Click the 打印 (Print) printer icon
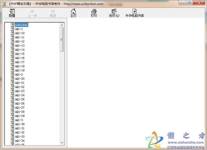The image size is (207, 150). point(94,11)
